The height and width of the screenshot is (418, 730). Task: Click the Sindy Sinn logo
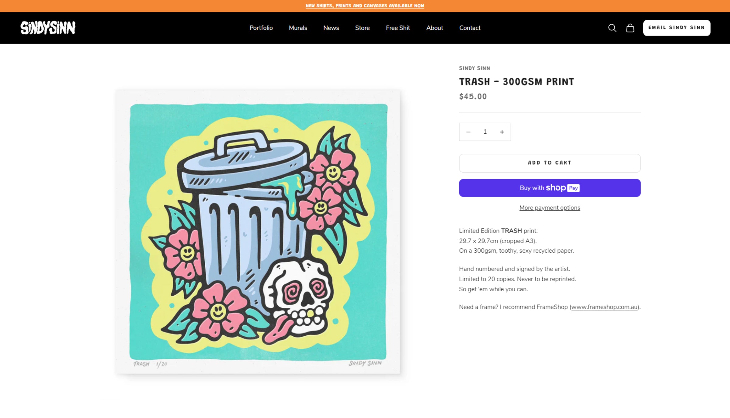(48, 28)
